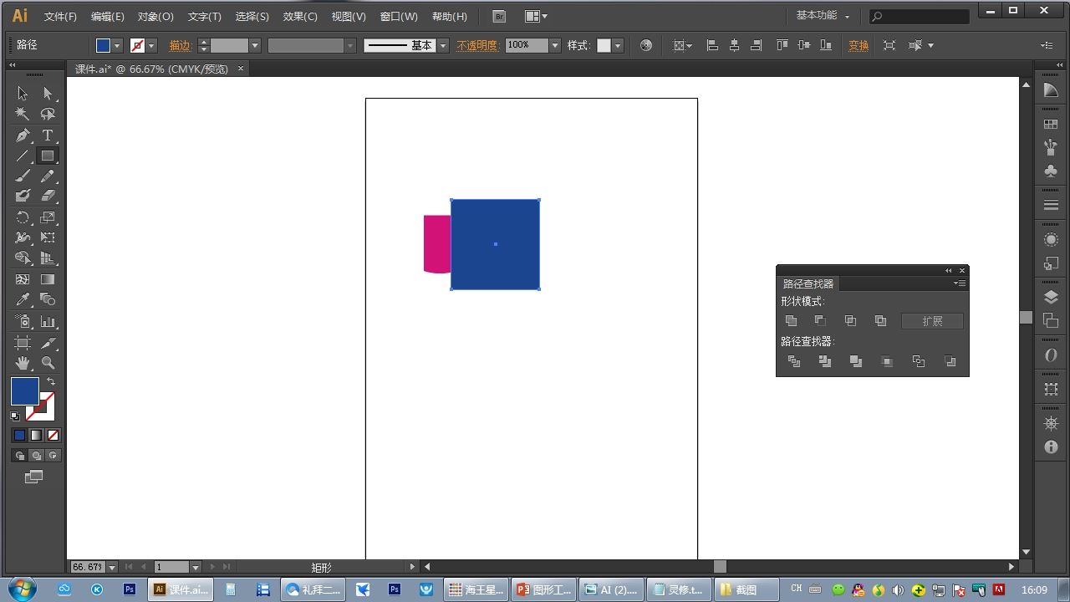Select the Scale tool
This screenshot has height=602, width=1070.
tap(48, 217)
